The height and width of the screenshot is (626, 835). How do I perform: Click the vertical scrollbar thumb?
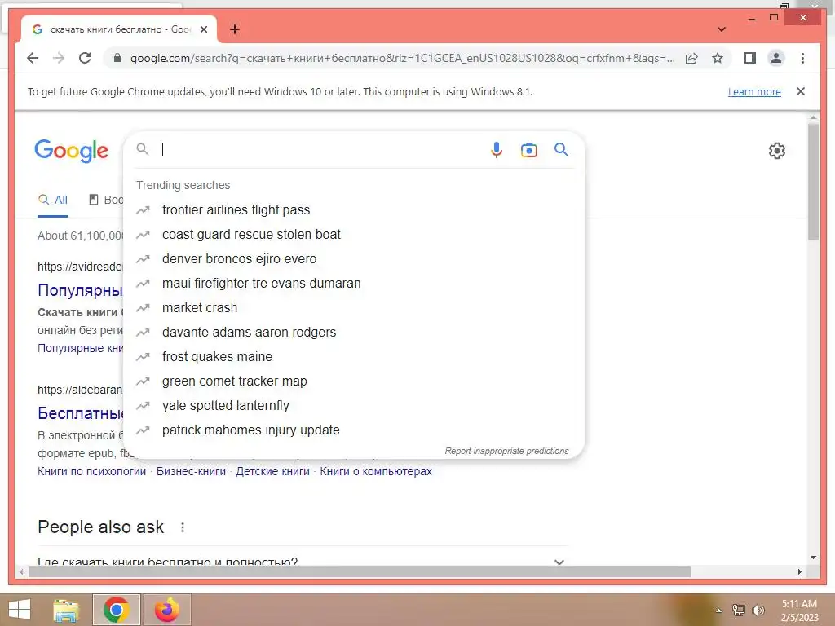[x=813, y=181]
